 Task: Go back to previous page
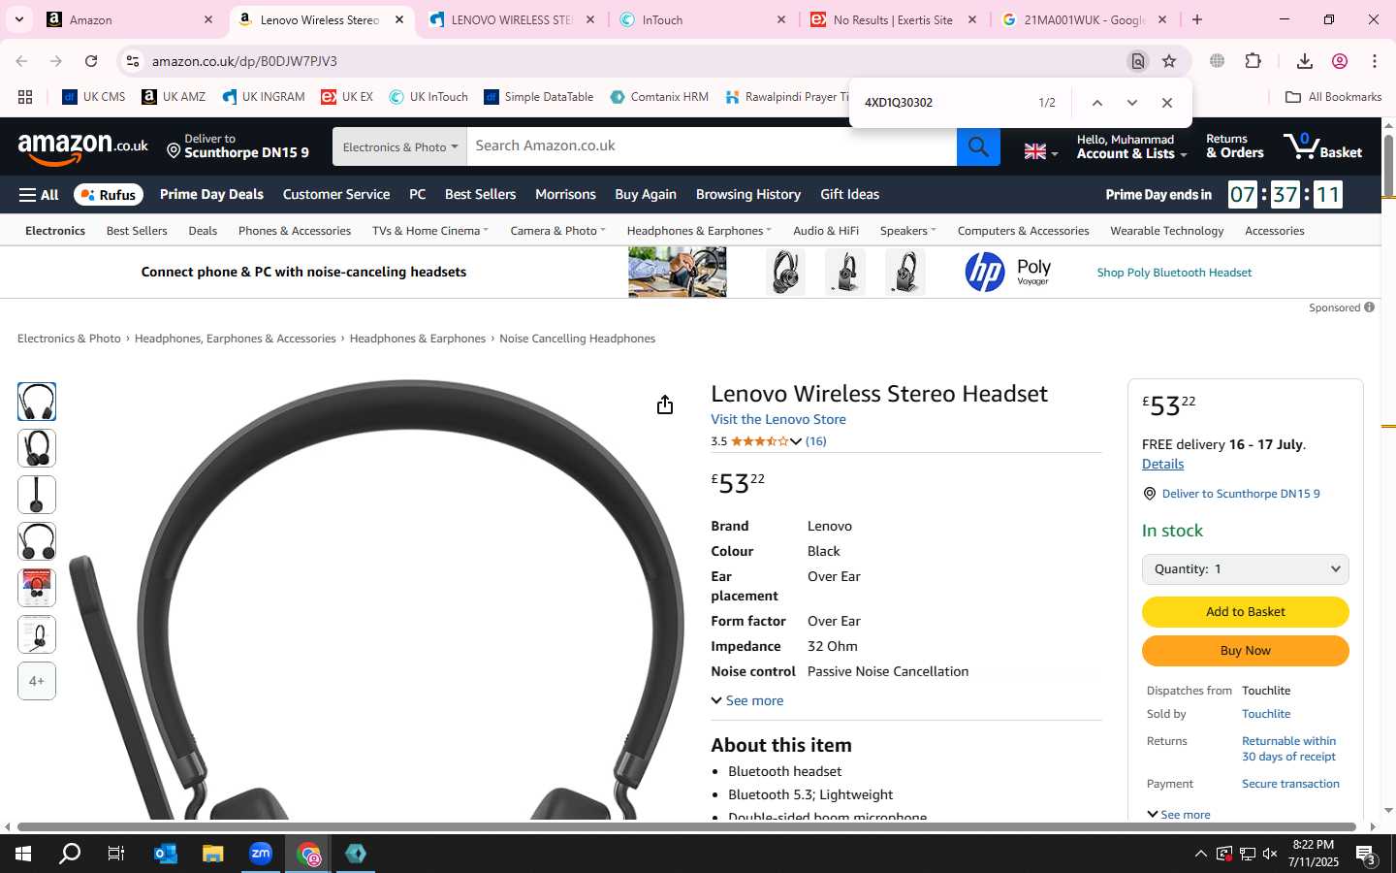click(x=21, y=61)
